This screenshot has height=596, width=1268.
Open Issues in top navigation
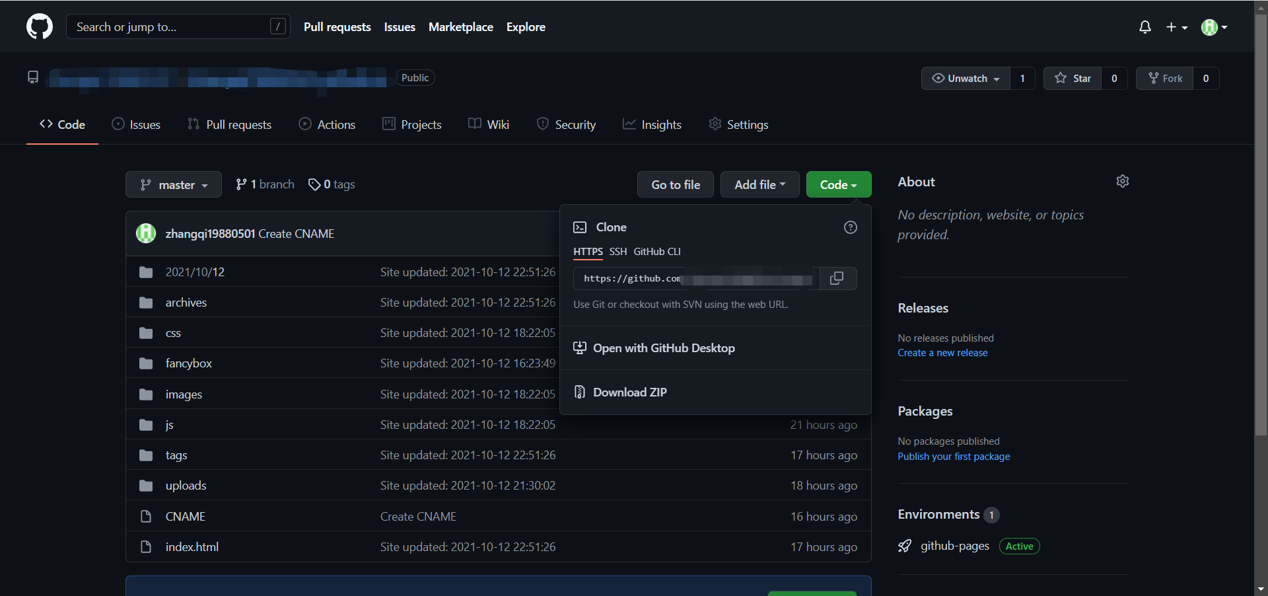click(400, 27)
